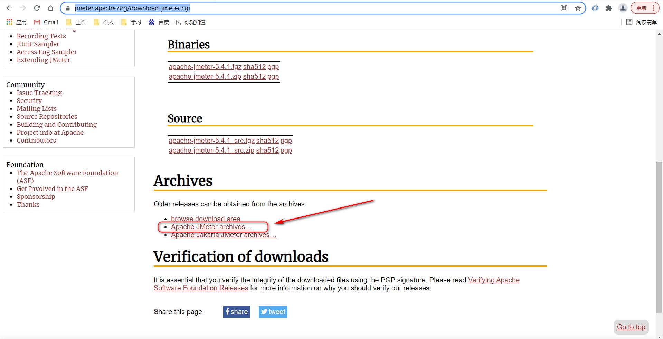The width and height of the screenshot is (663, 339).
Task: Open the Security link
Action: pyautogui.click(x=29, y=100)
